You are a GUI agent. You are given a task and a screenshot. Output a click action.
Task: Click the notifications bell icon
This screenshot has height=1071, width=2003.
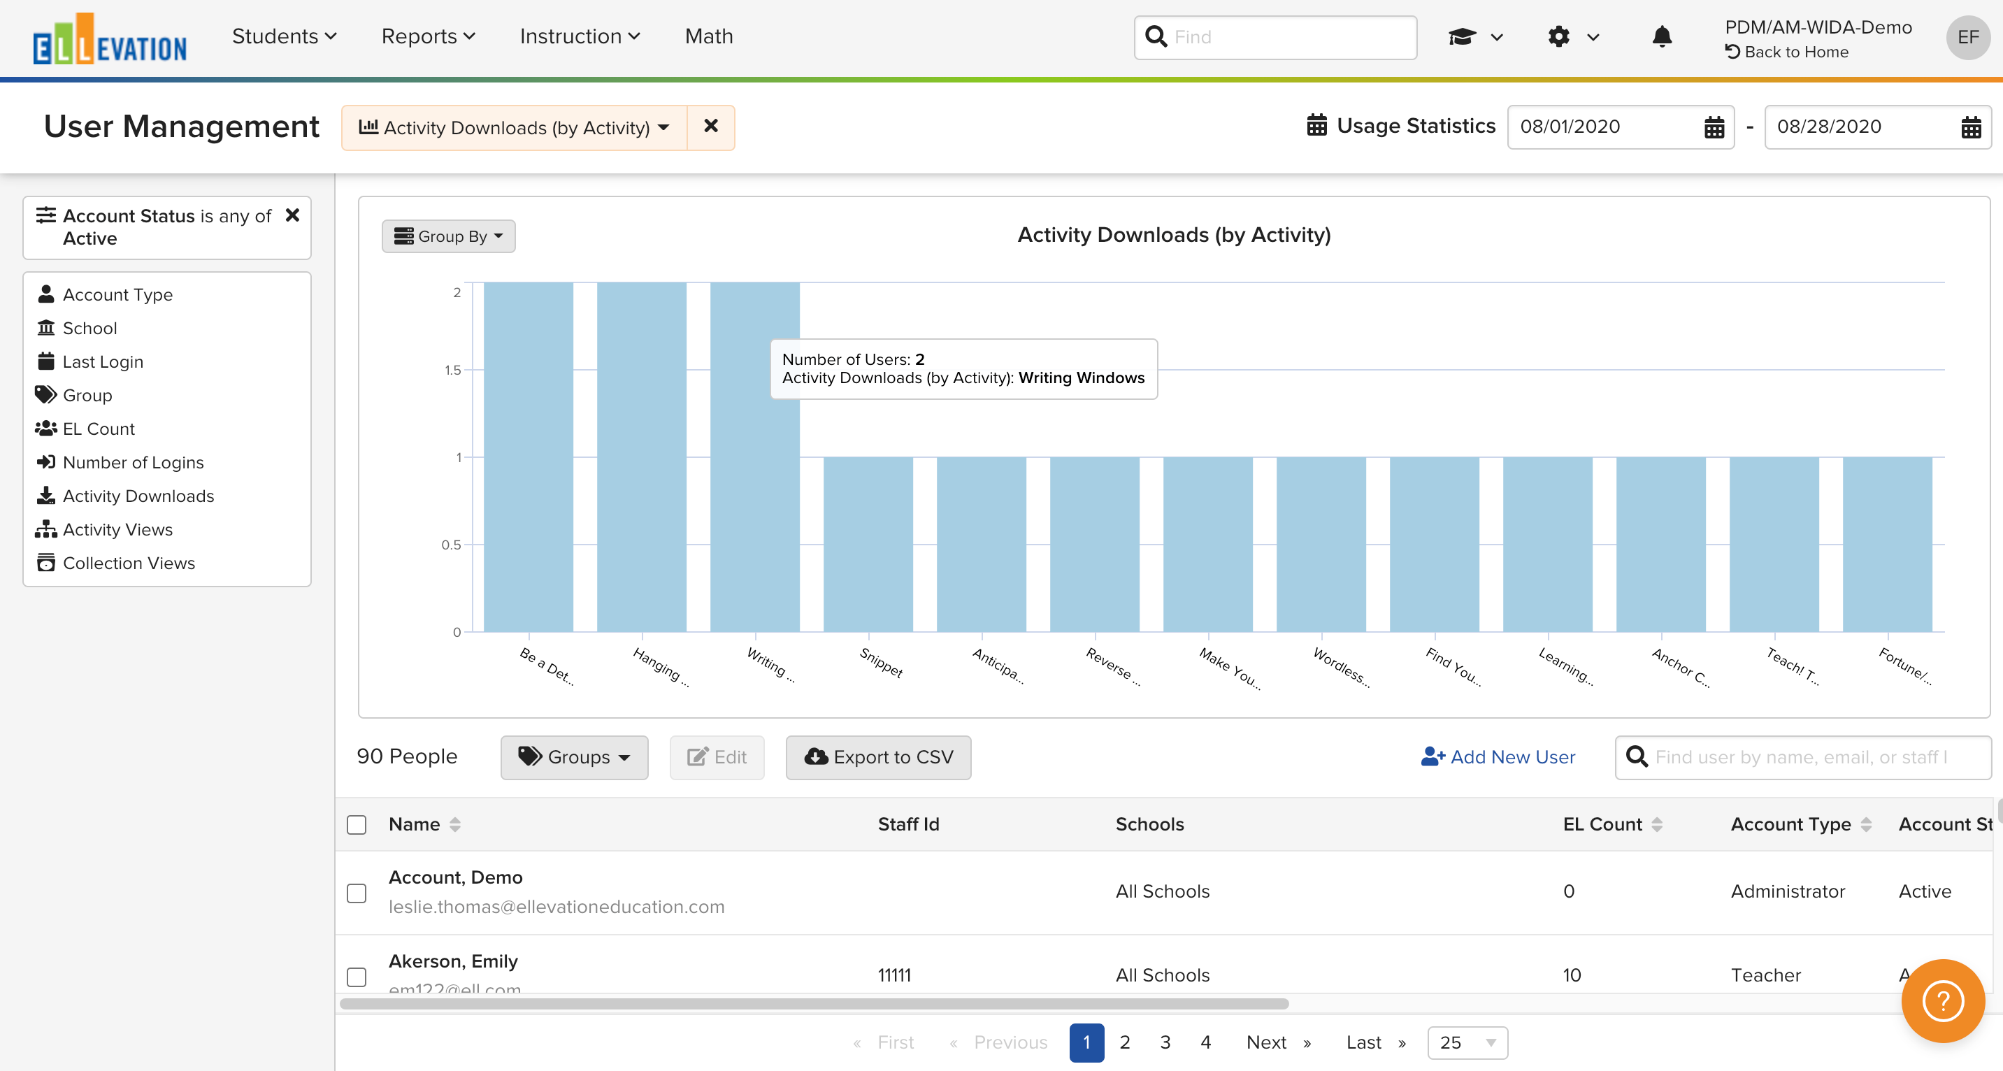coord(1662,36)
